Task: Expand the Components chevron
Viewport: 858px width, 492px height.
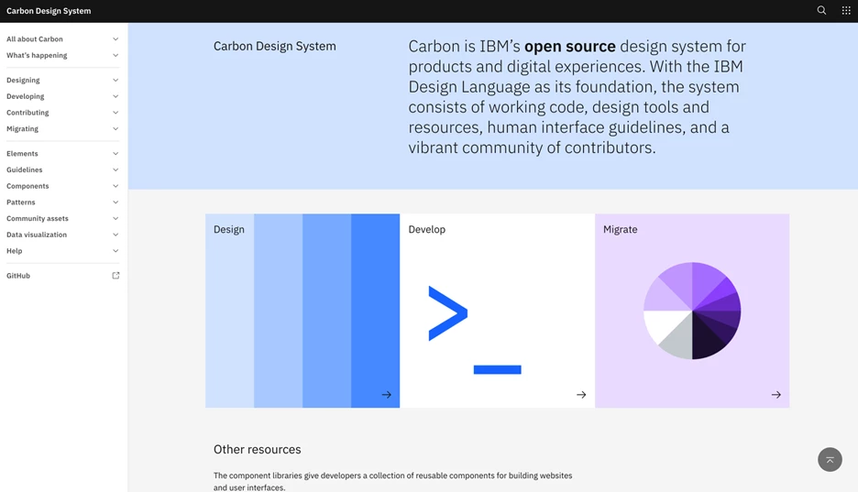Action: pyautogui.click(x=115, y=186)
